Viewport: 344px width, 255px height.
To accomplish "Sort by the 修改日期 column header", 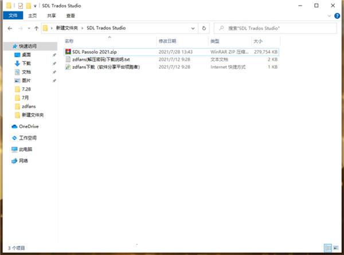I will [167, 41].
